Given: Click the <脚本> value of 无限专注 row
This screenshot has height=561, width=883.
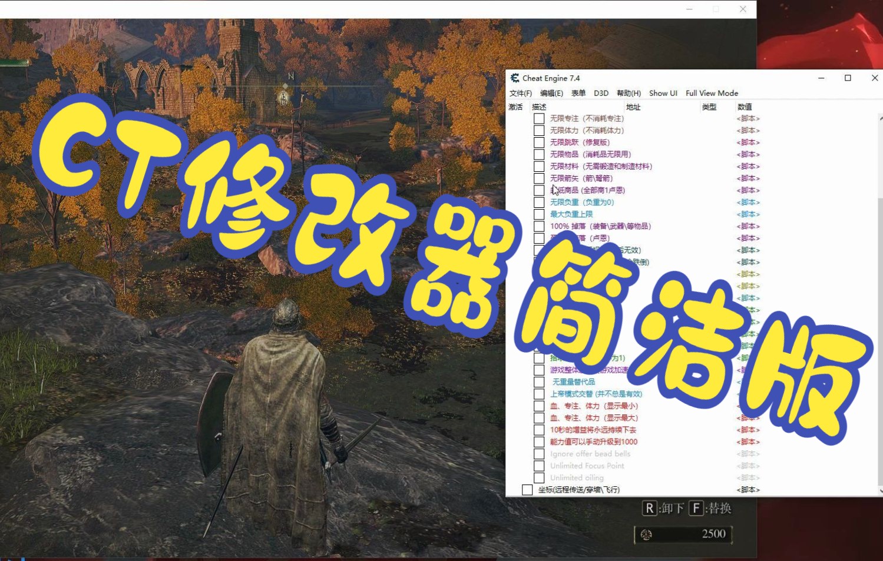Looking at the screenshot, I should [x=748, y=118].
